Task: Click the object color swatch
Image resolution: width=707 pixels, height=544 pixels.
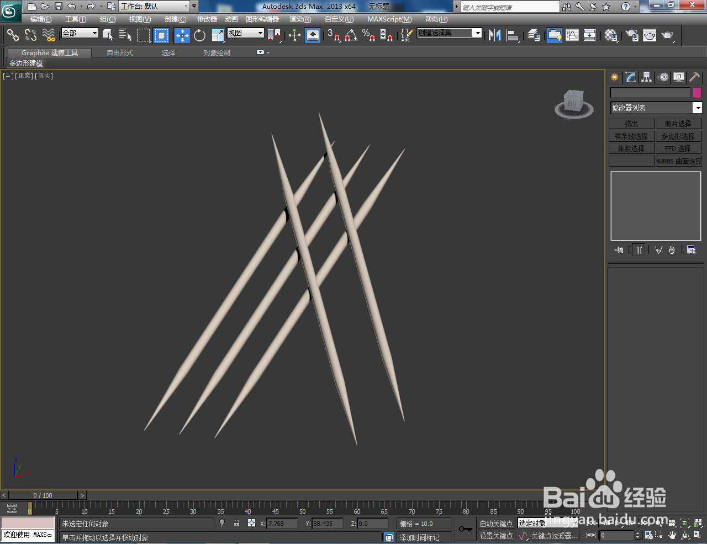Action: [x=697, y=92]
